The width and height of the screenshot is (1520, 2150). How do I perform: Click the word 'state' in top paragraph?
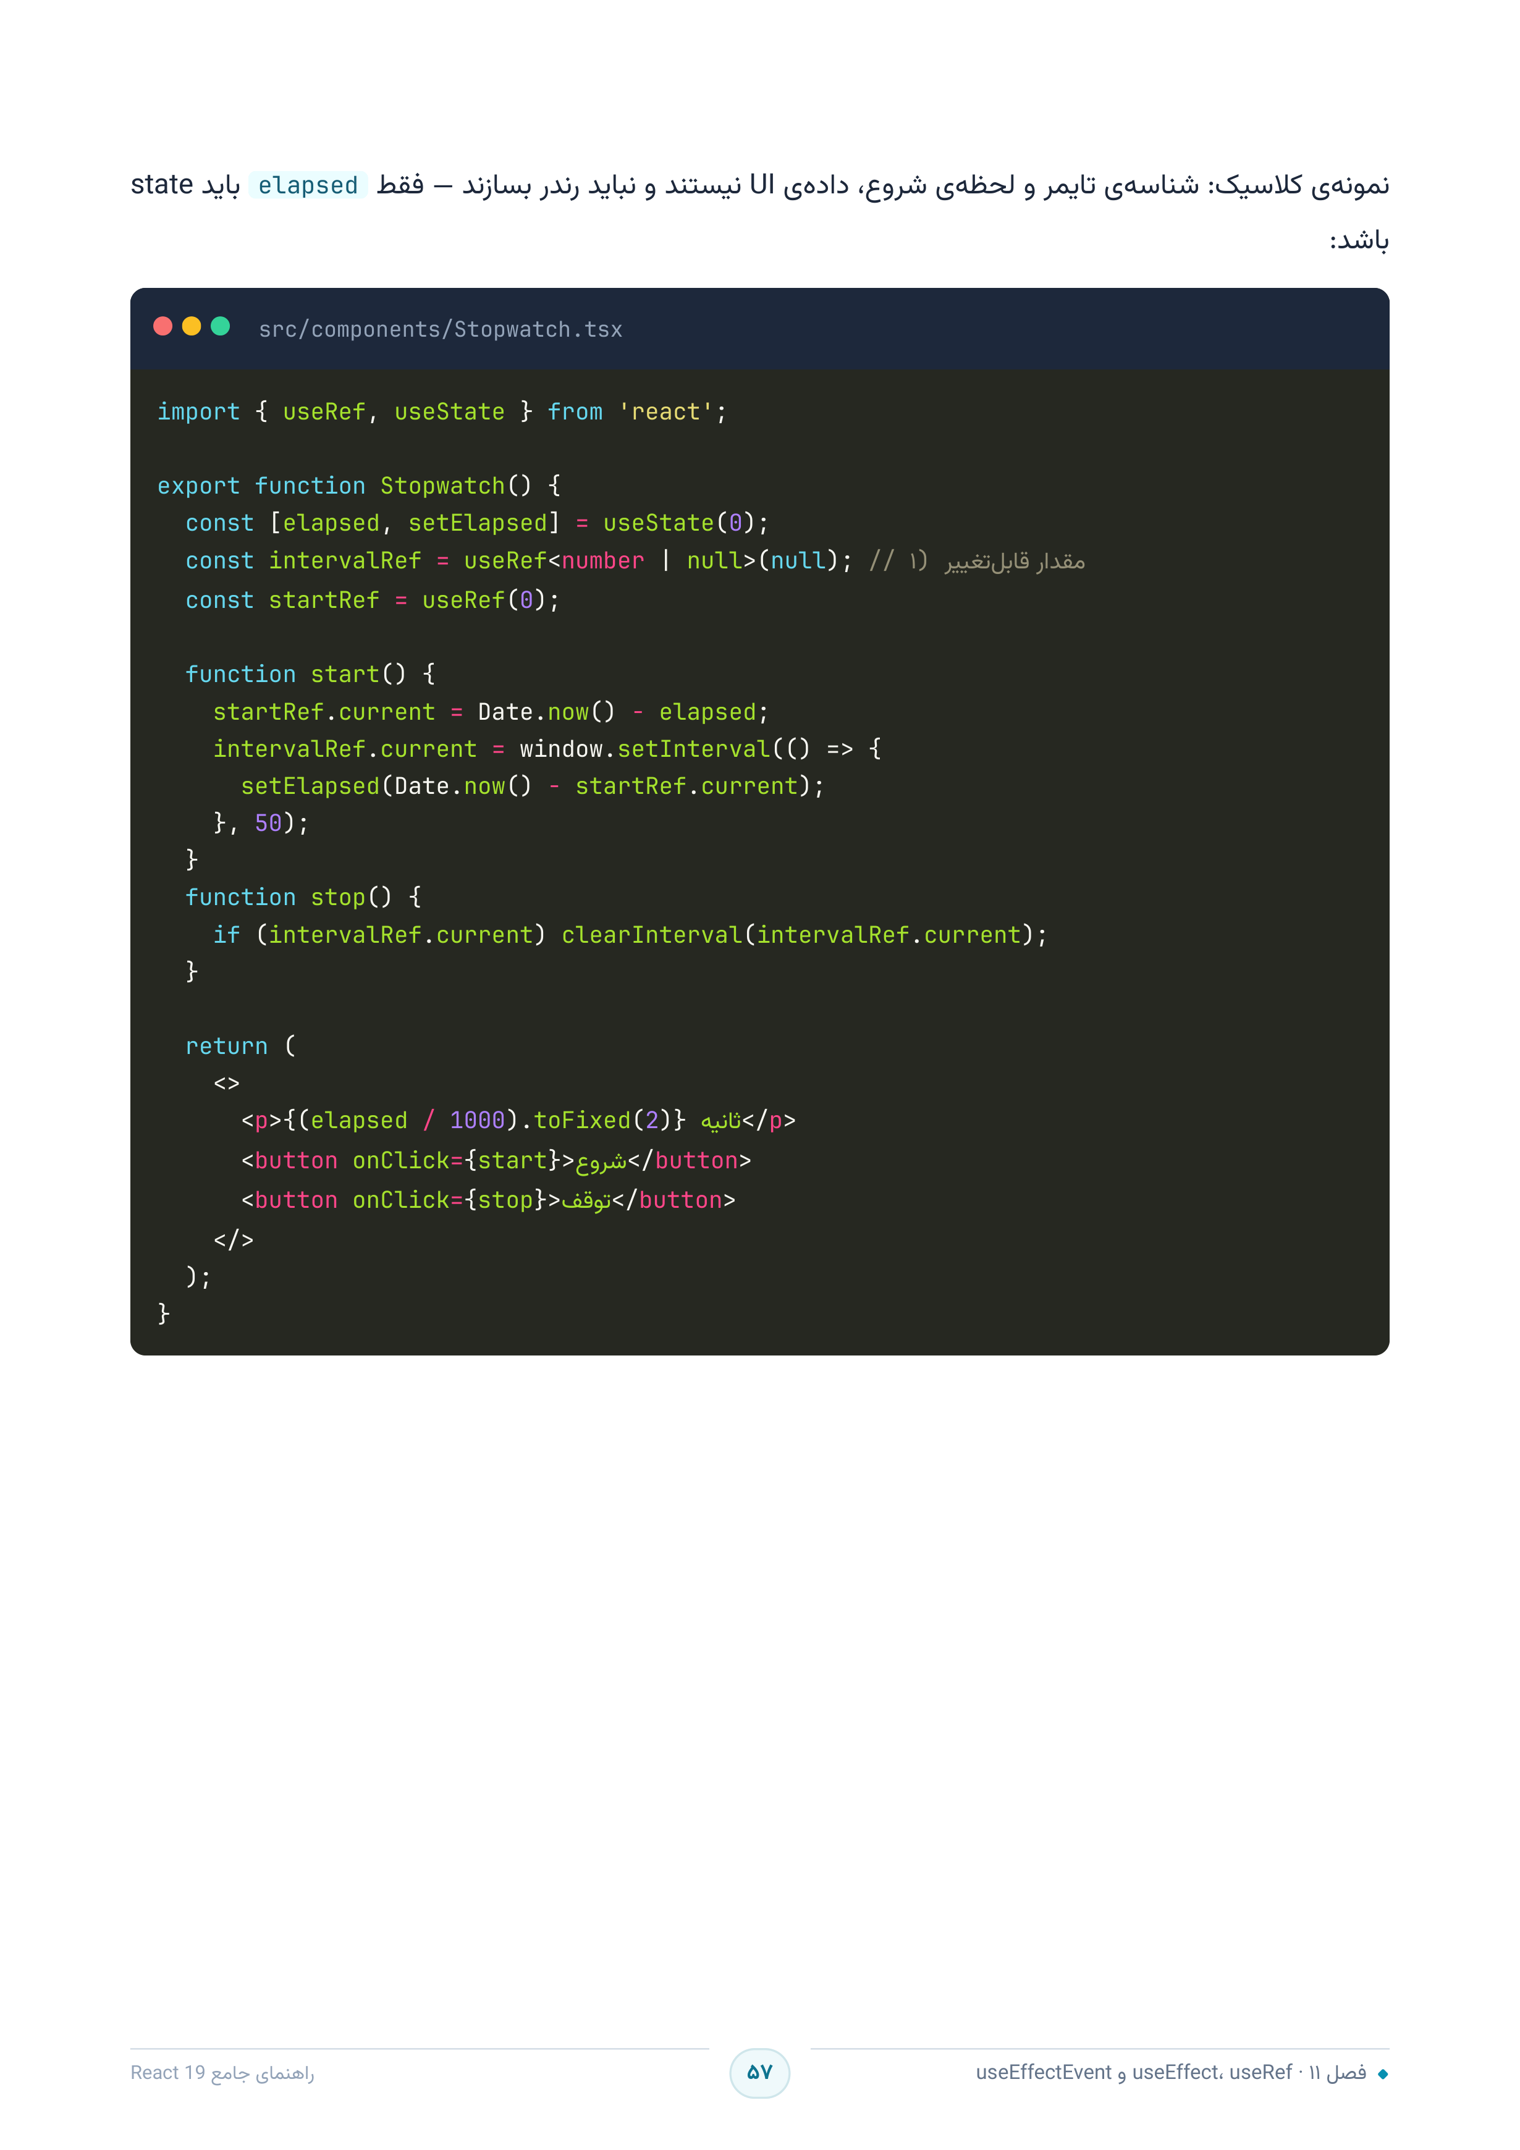coord(162,185)
